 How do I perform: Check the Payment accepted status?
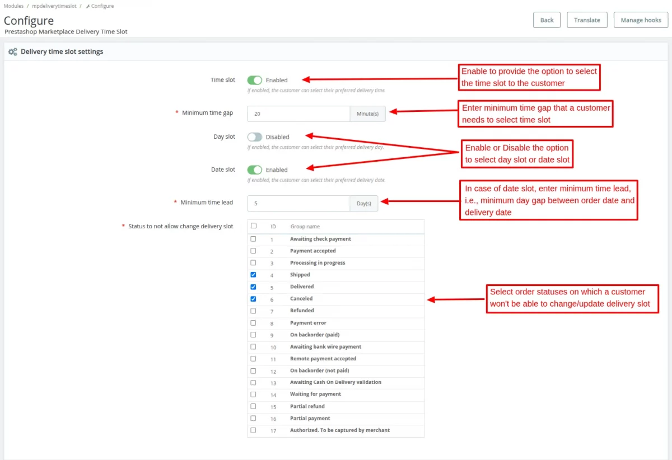[x=253, y=250]
